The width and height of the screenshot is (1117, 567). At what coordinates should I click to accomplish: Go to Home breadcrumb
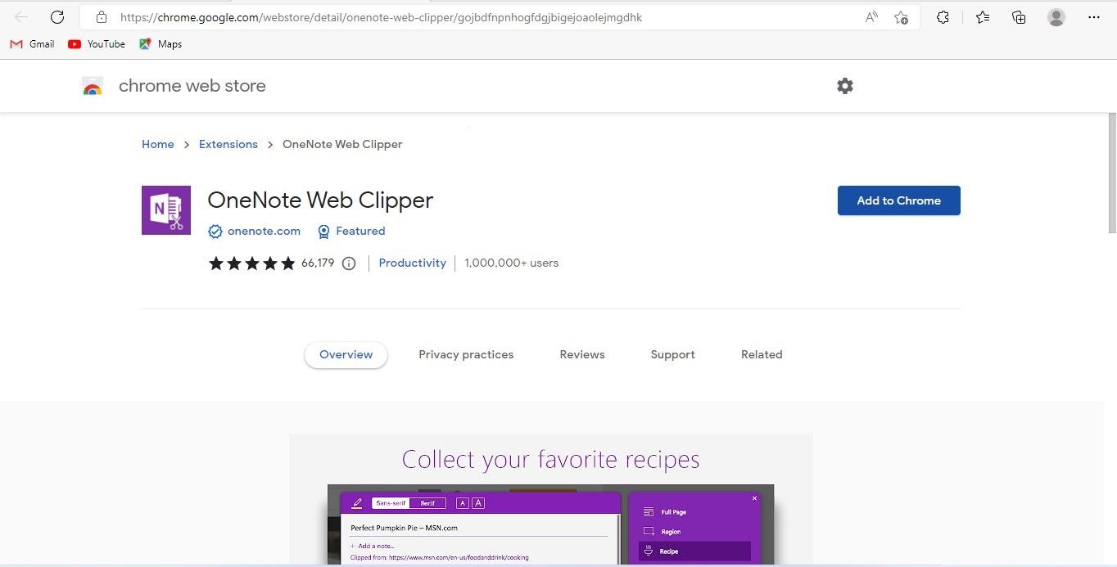click(157, 144)
